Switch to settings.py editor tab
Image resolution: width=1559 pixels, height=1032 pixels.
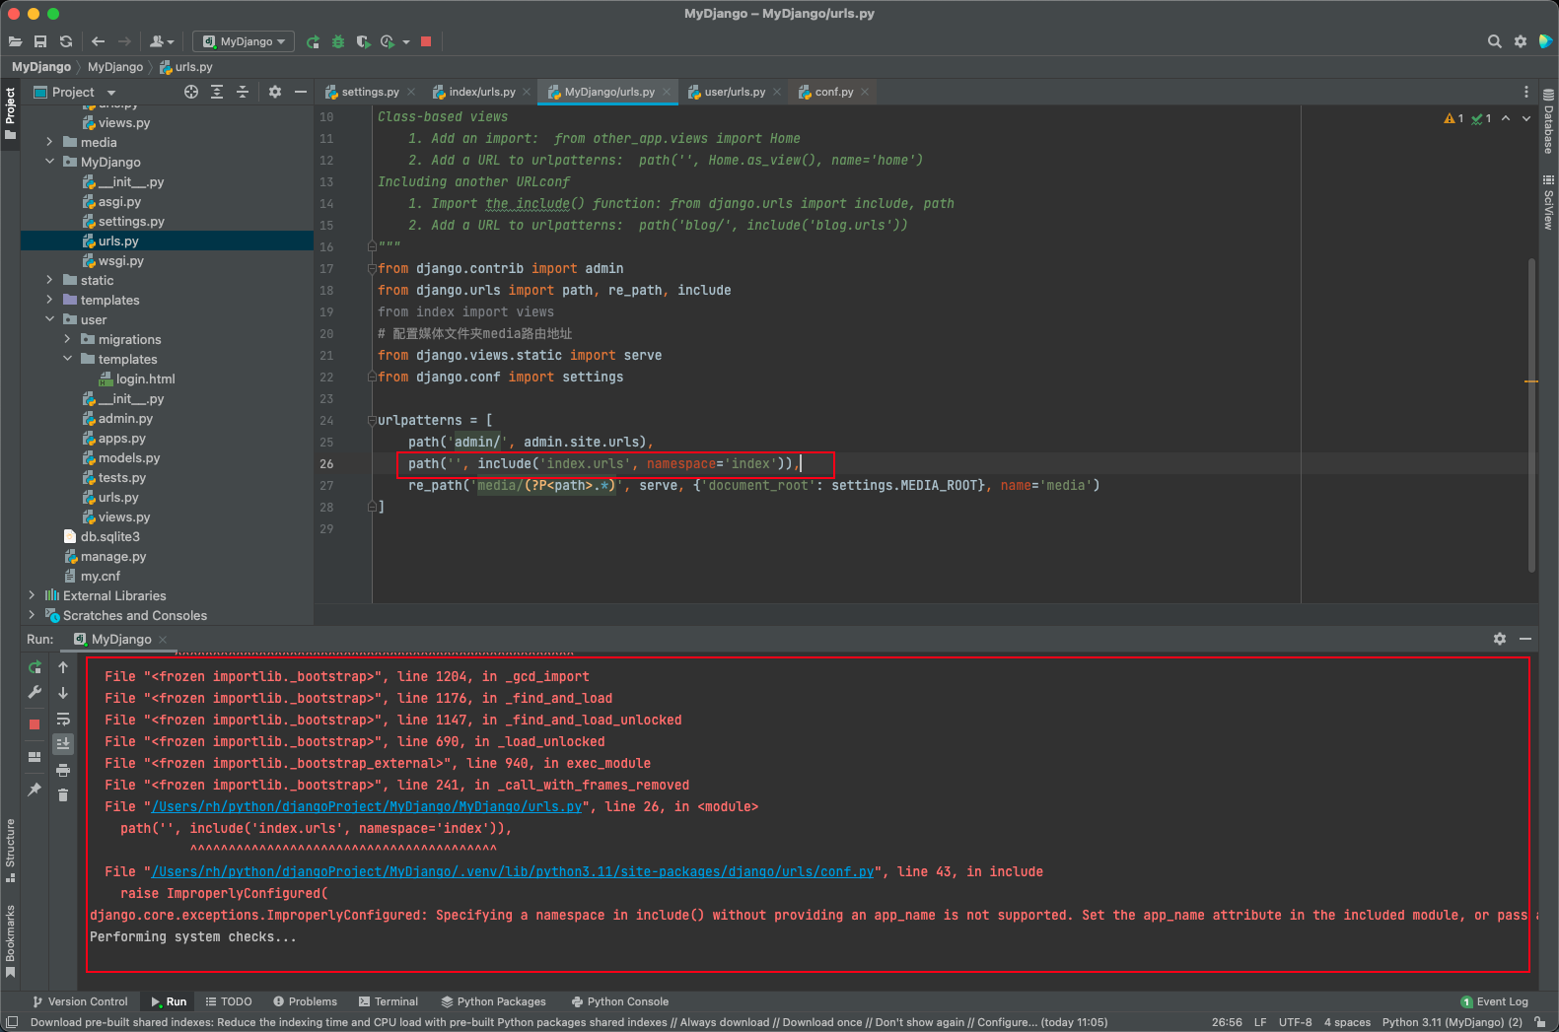point(370,92)
